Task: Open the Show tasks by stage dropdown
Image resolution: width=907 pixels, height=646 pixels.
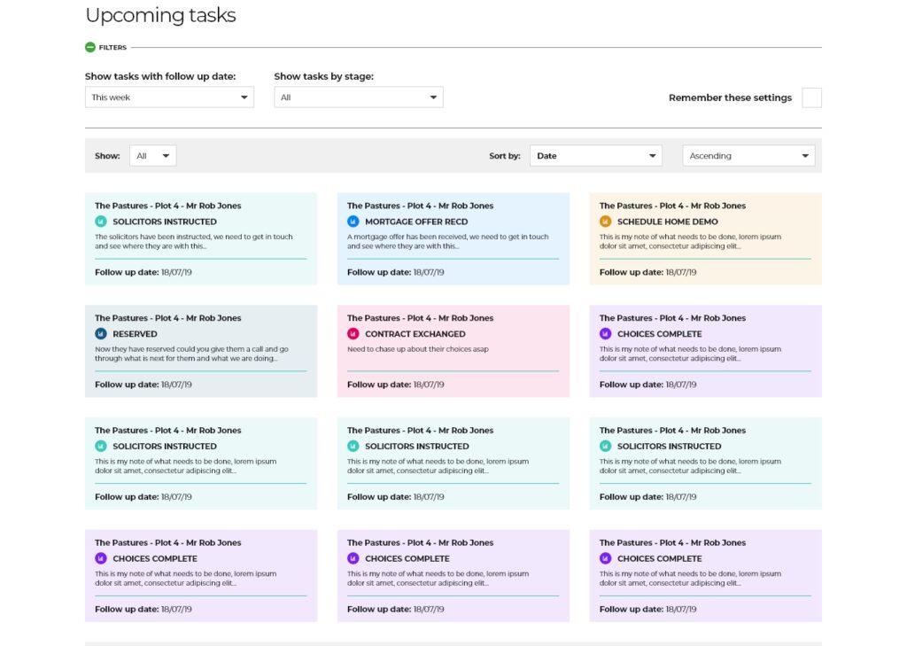Action: 359,97
